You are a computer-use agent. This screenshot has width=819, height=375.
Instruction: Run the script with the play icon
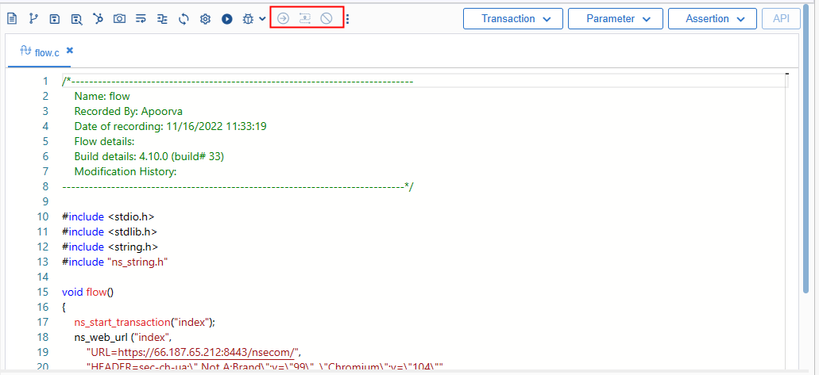(226, 19)
